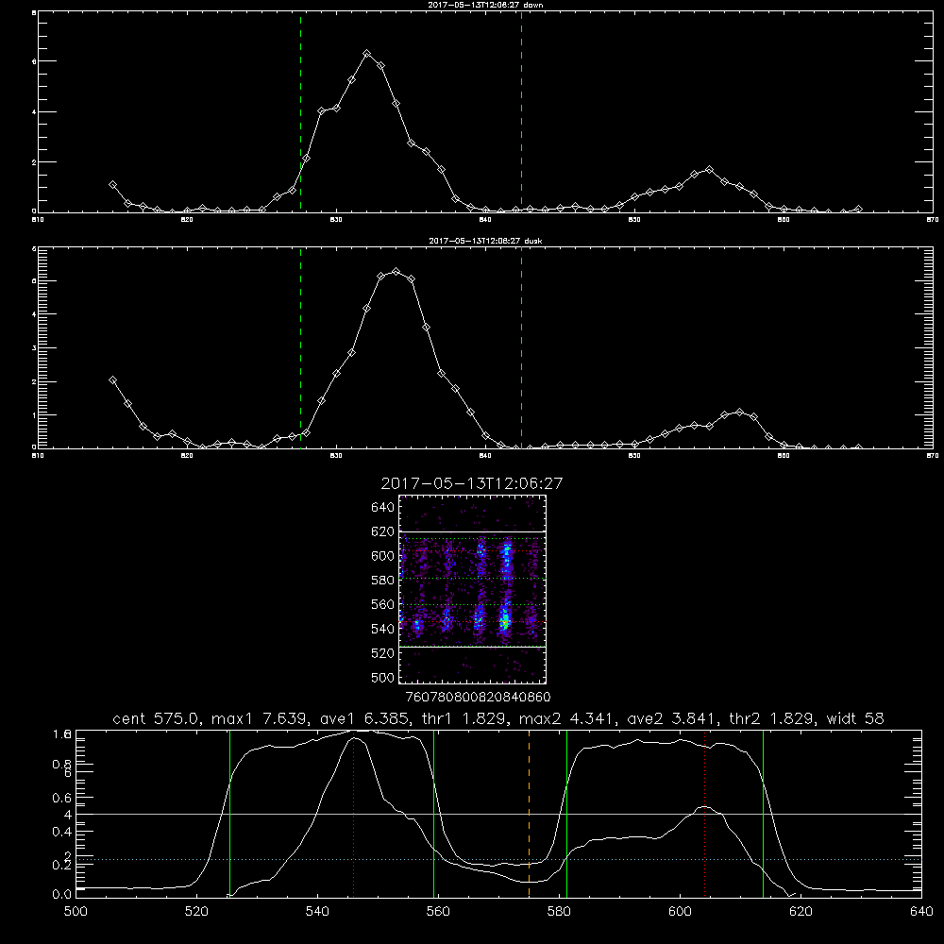Click the 'widt 58' value
The image size is (944, 944).
[855, 718]
